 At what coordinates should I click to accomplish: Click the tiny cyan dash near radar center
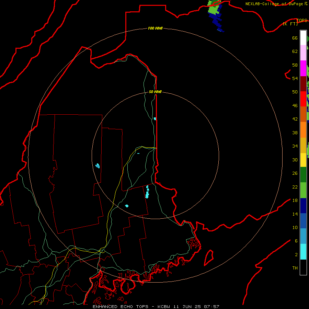[138, 153]
